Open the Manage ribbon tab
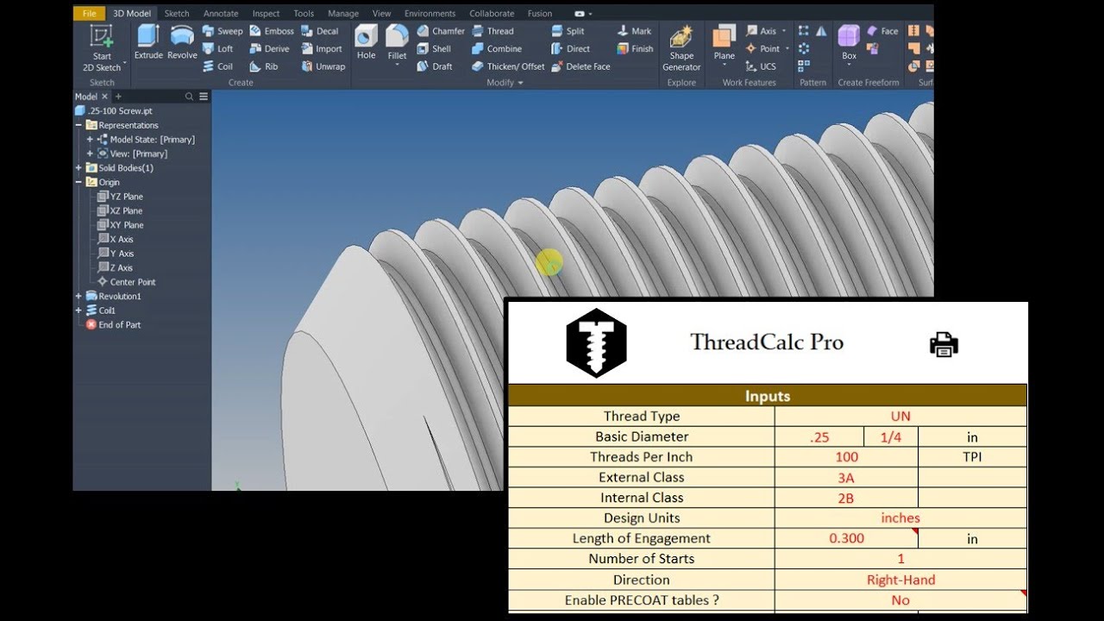 343,14
